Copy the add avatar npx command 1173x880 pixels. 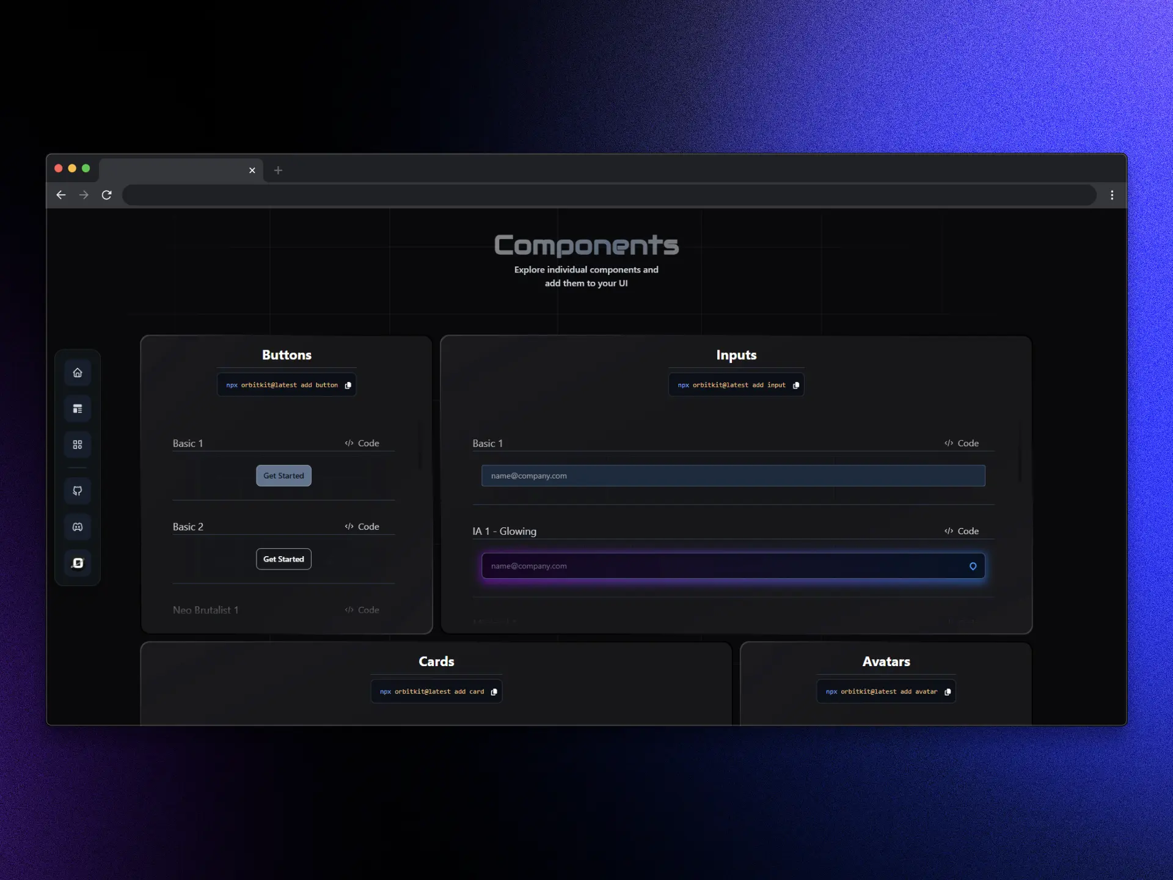click(x=948, y=692)
